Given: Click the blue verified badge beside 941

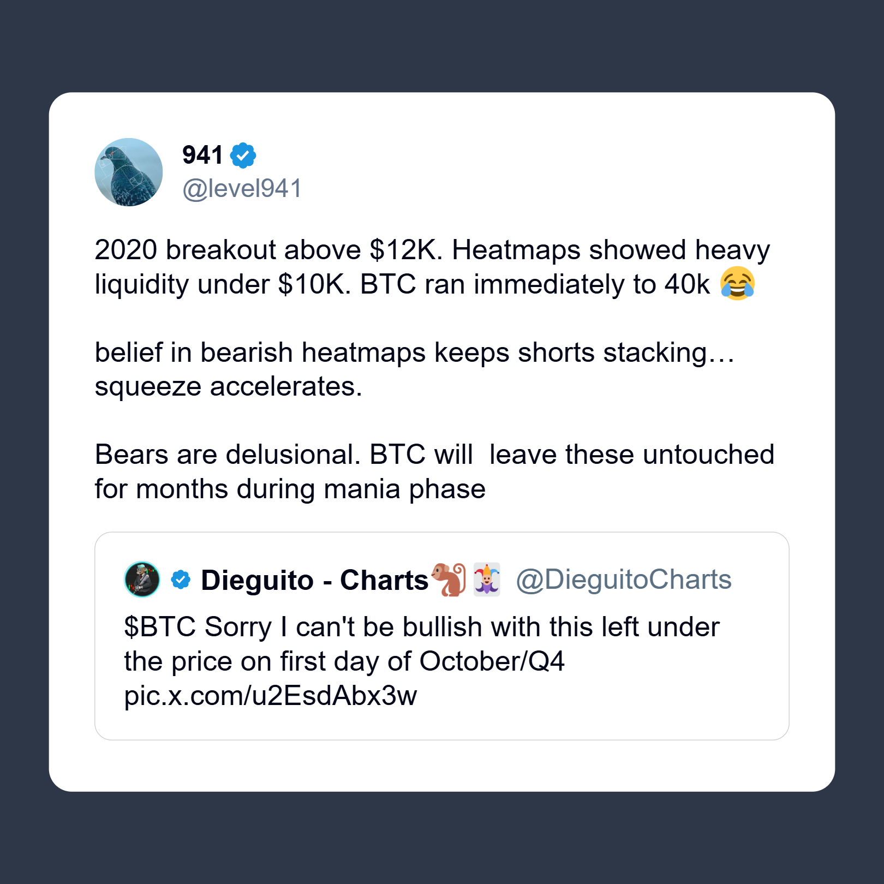Looking at the screenshot, I should [x=243, y=156].
